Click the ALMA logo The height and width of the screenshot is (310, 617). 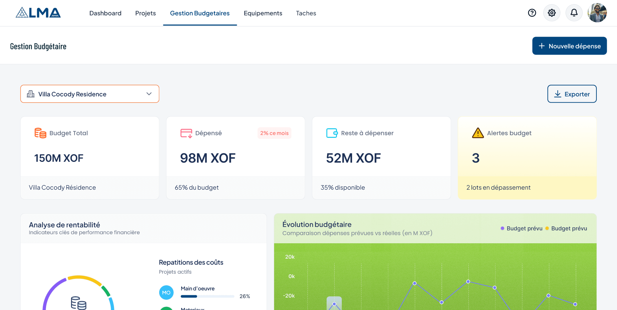click(38, 13)
